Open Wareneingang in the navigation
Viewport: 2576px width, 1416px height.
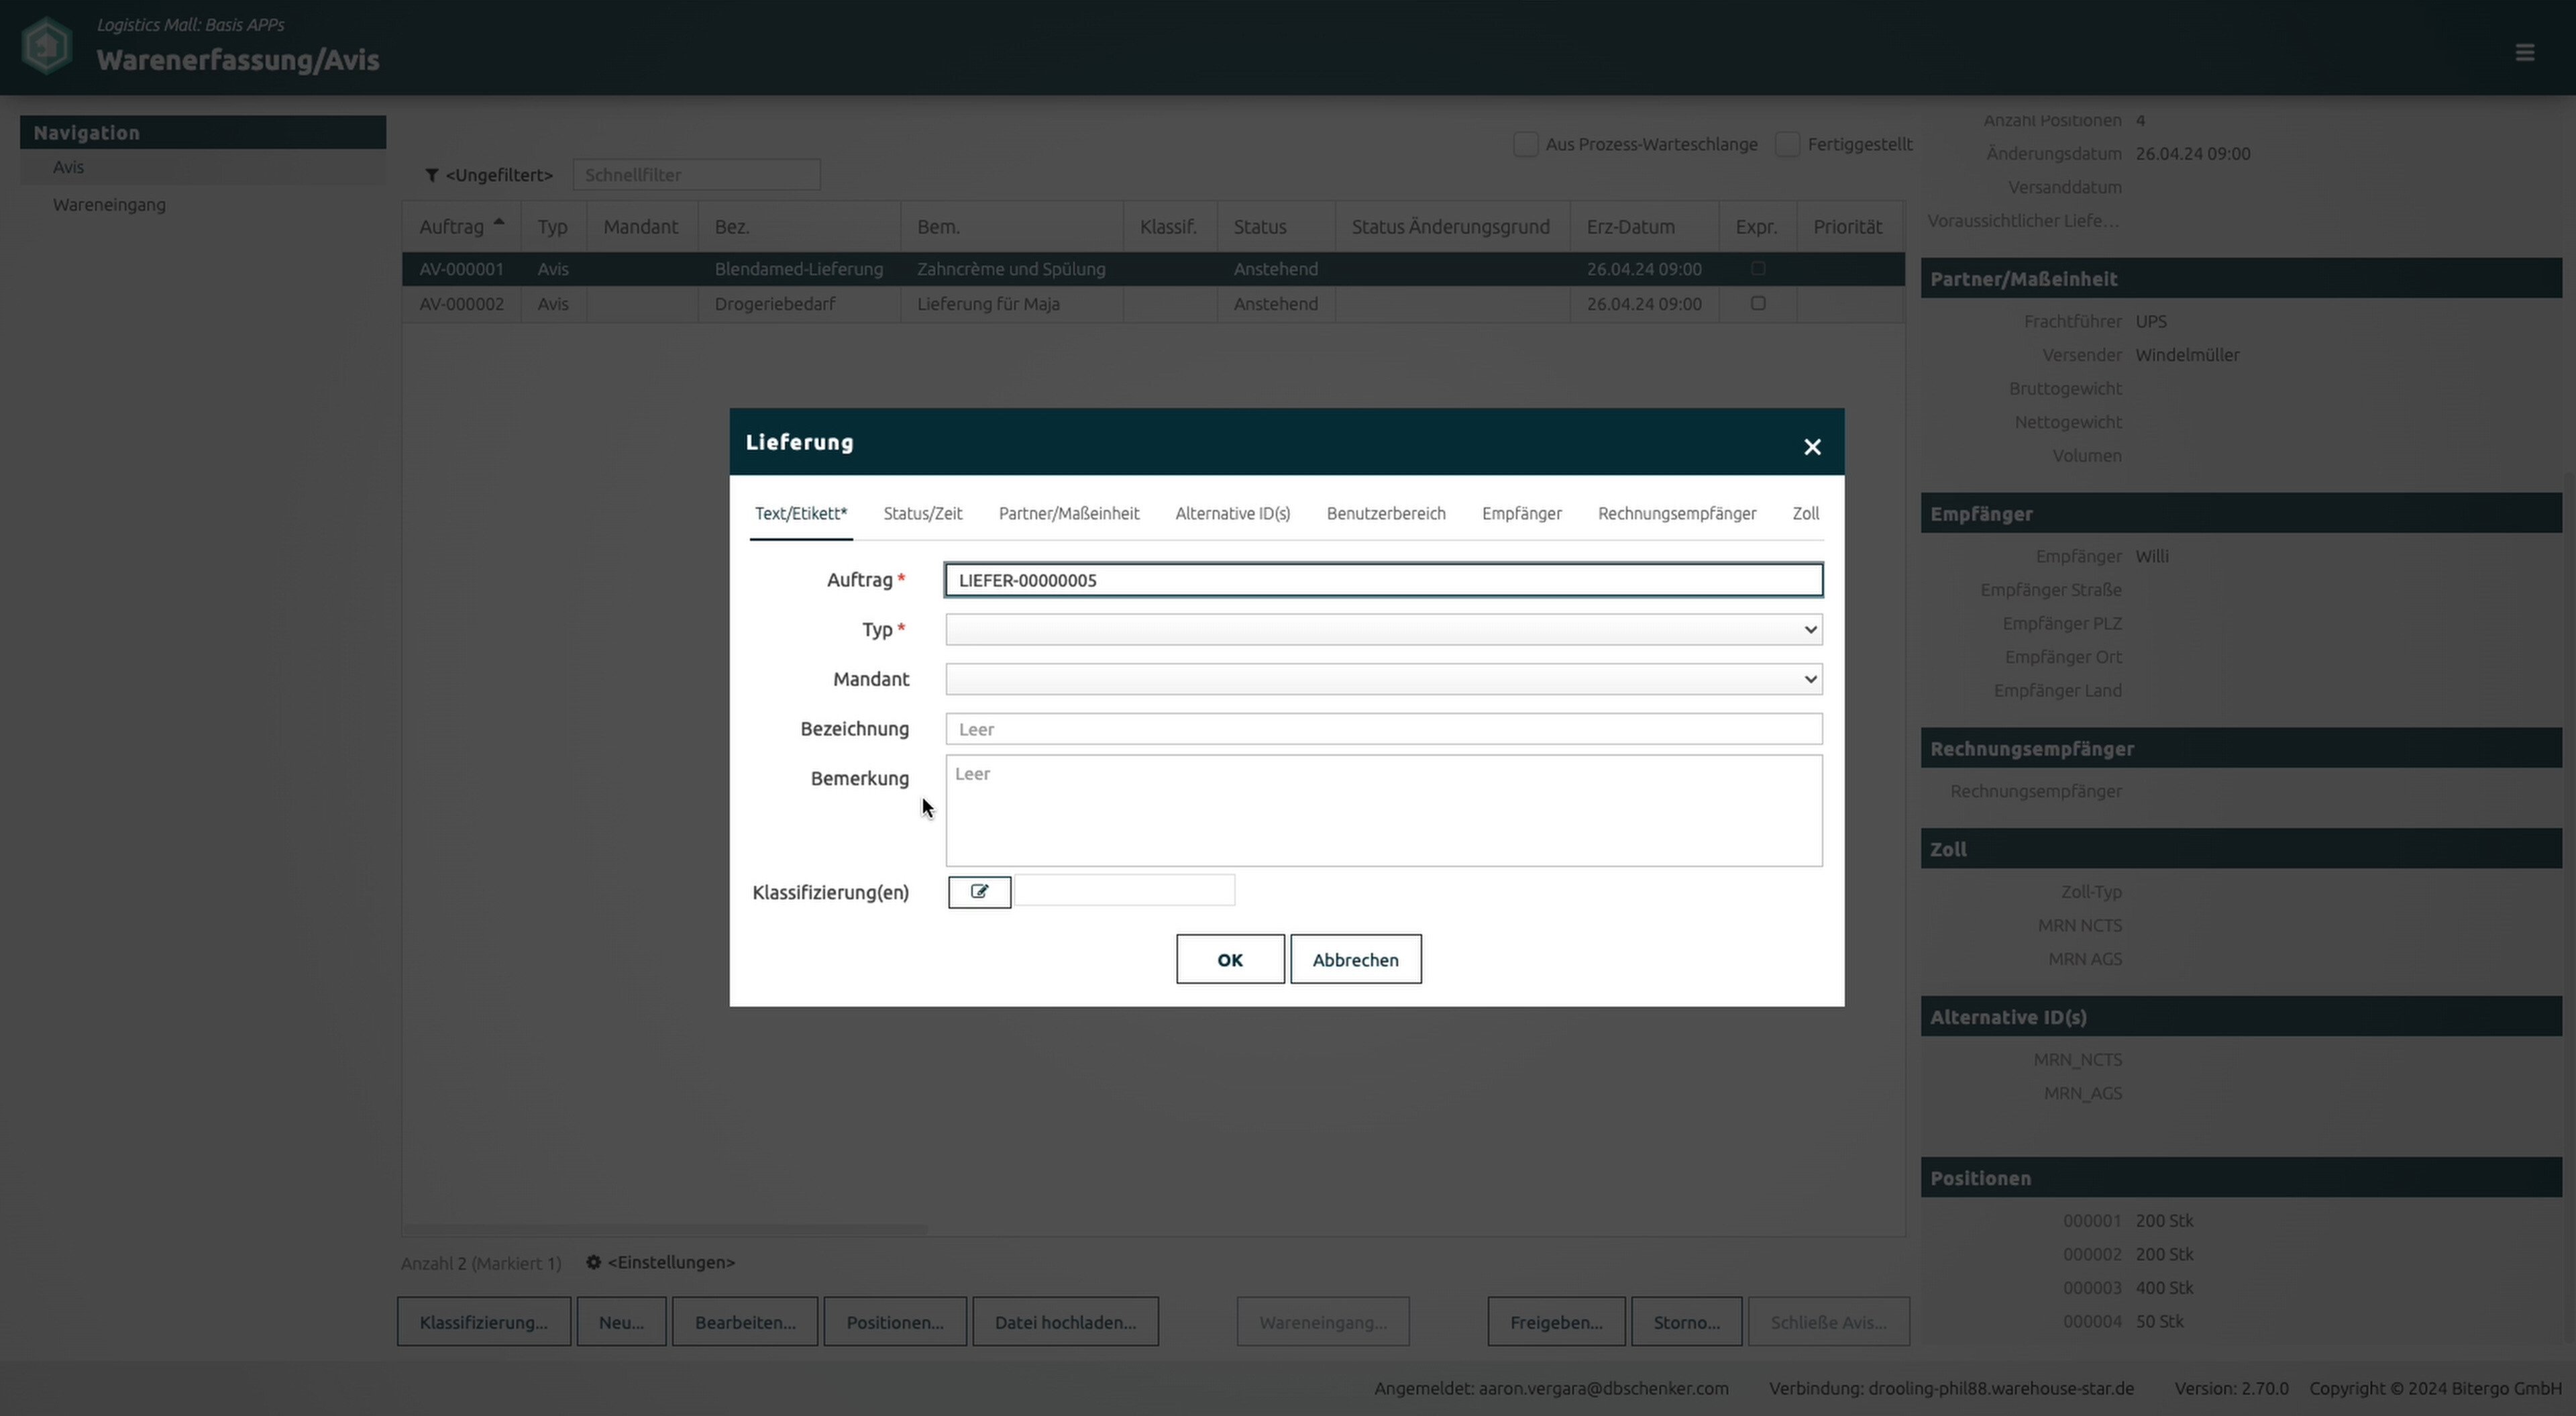[203, 204]
